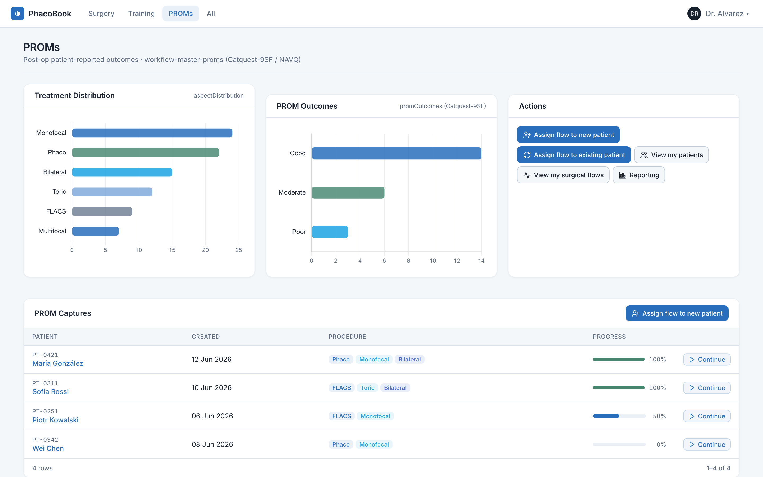The image size is (763, 477).
Task: Click Assign flow to new patient in PROM Captures
Action: coord(677,313)
